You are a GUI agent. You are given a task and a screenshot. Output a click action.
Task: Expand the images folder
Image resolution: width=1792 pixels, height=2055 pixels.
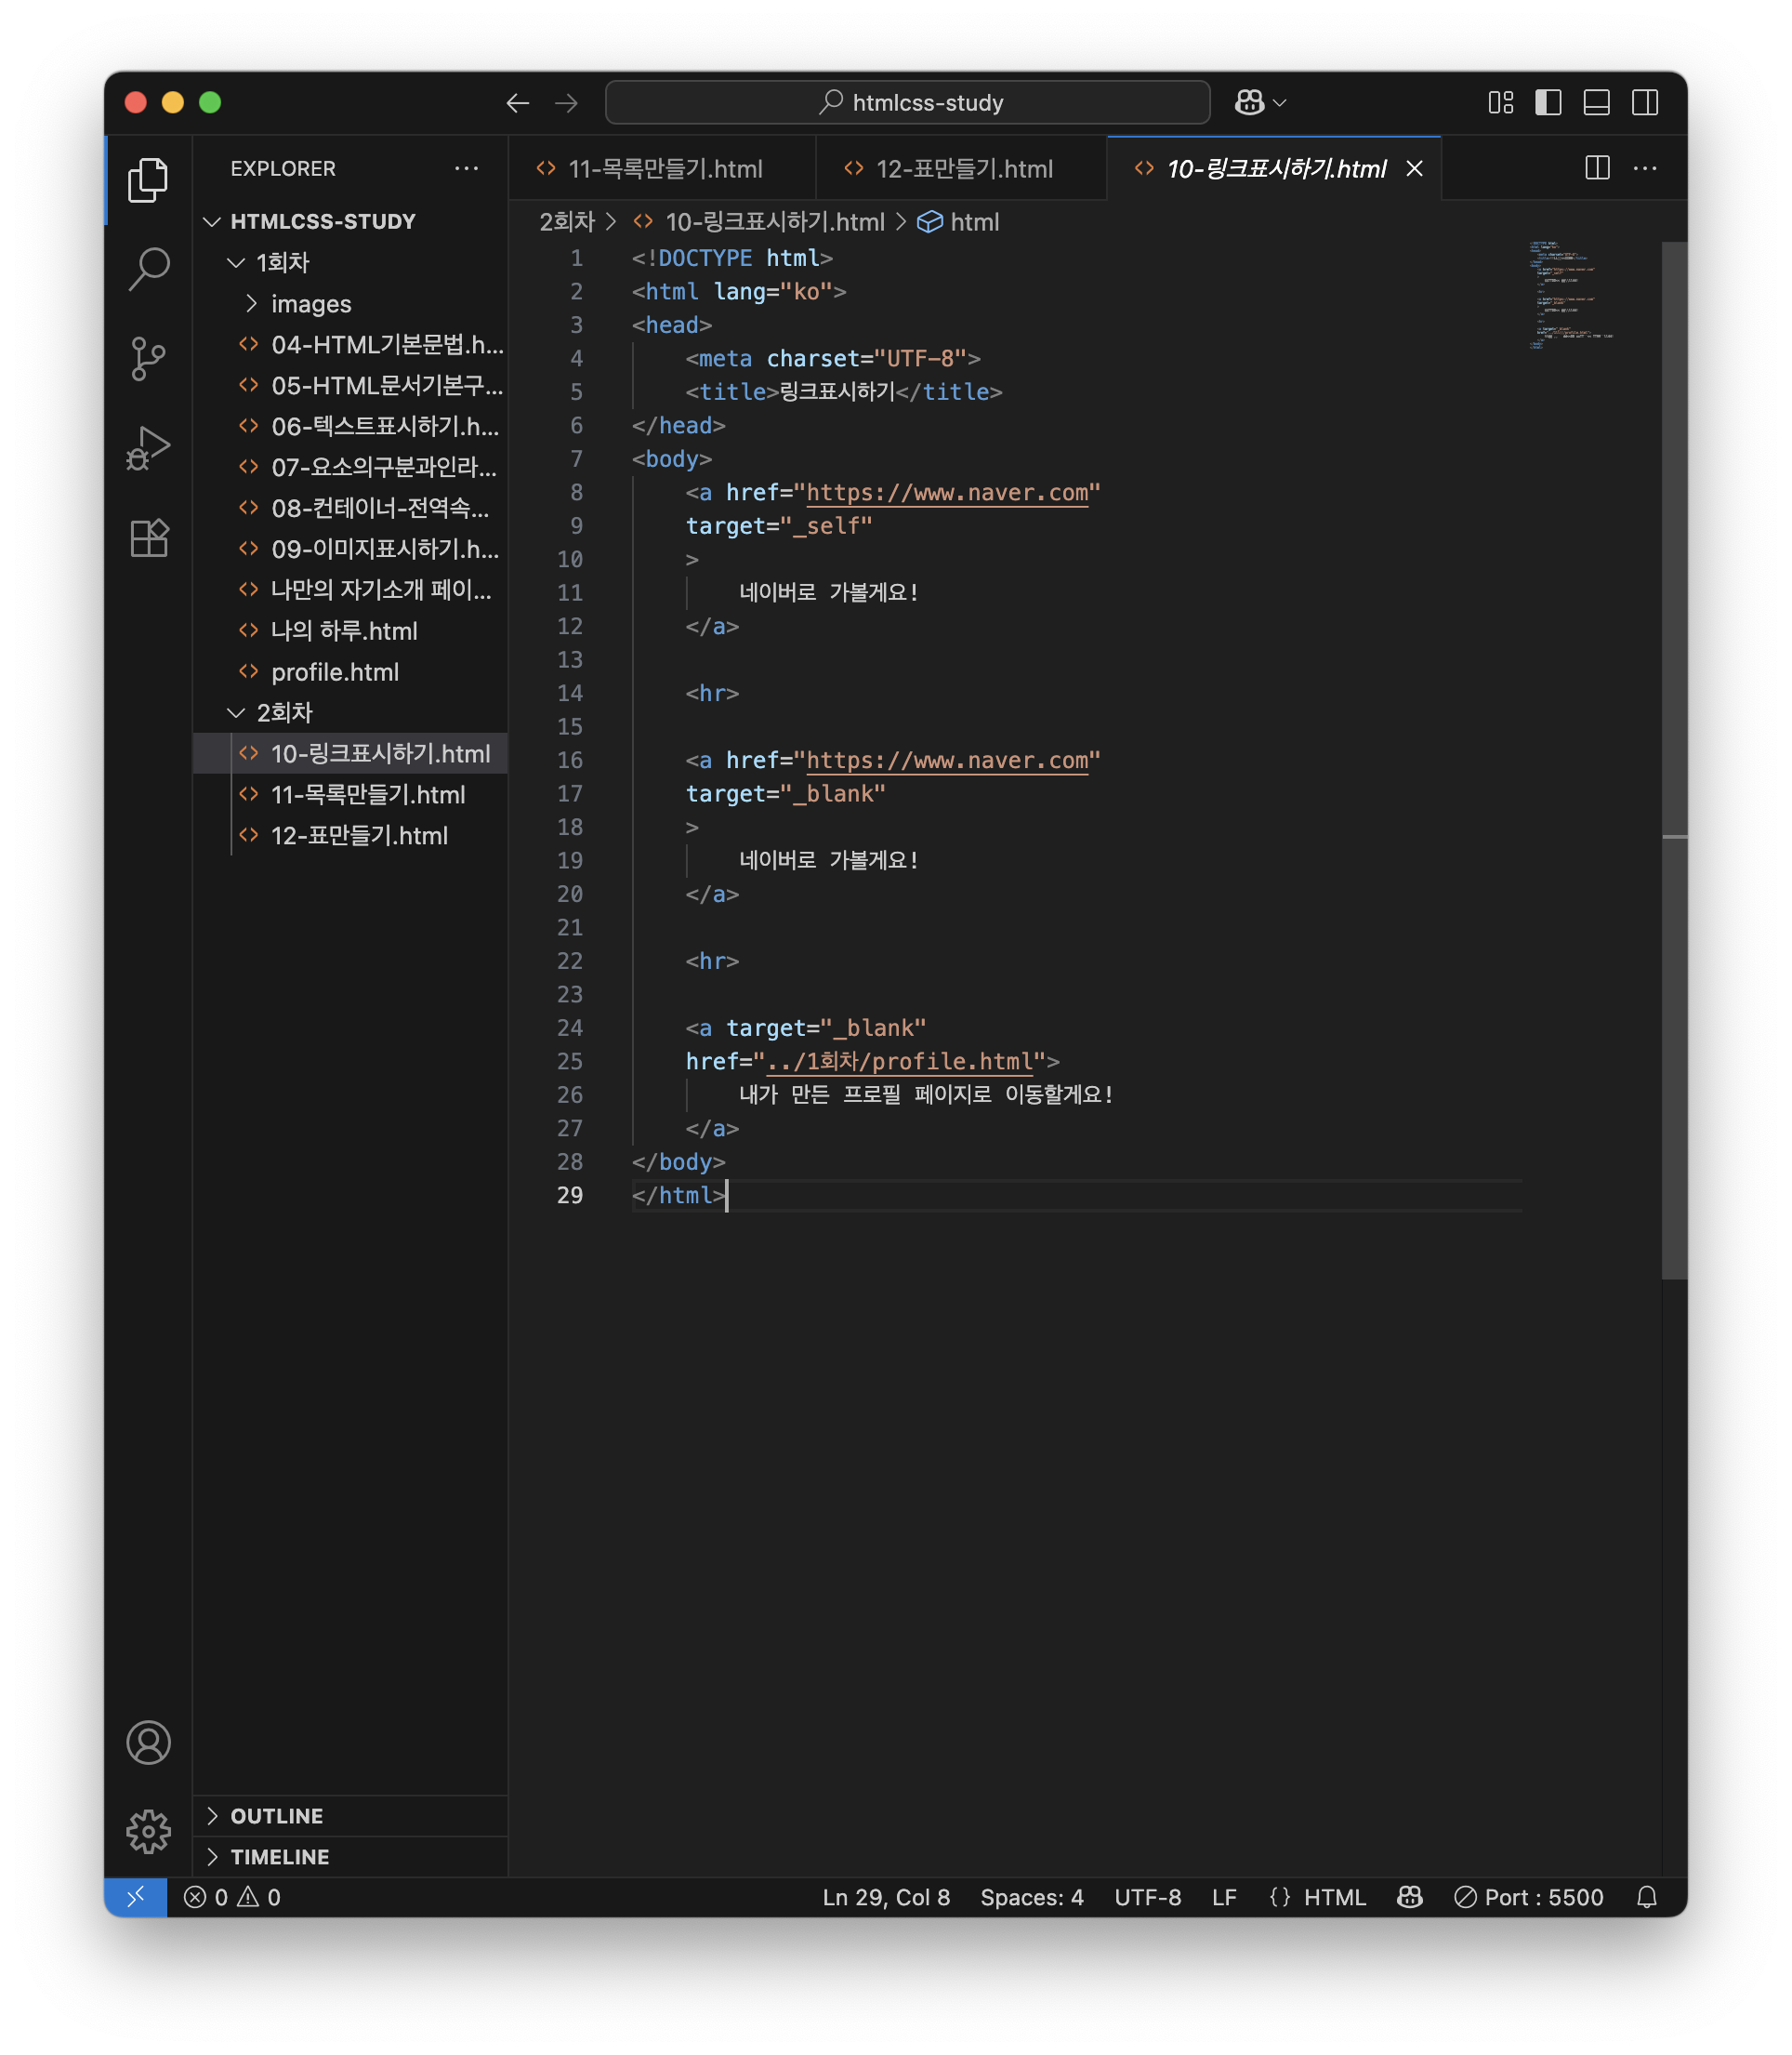coord(310,303)
